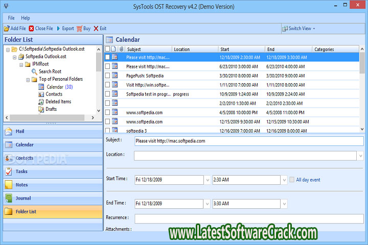Click the Buy cart icon
Viewport: 368px width, 245px height.
(x=80, y=29)
